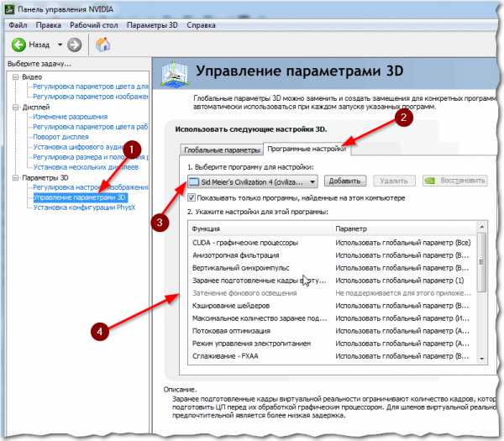Click the Удалить button

coord(394,181)
